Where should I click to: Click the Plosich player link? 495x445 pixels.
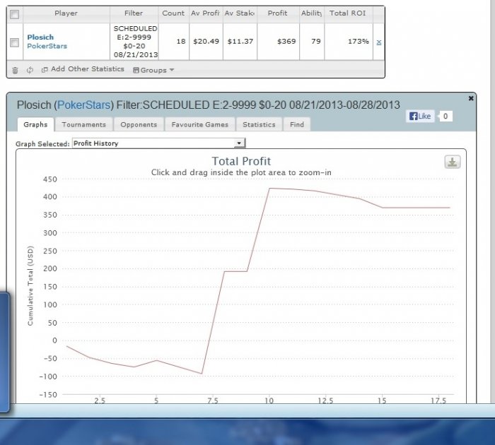(x=40, y=37)
